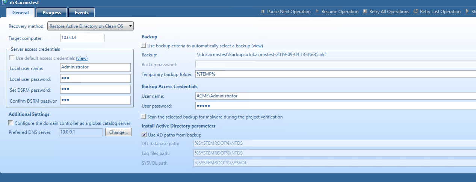Click the Pause Next Operation icon
476x182 pixels.
[x=263, y=12]
